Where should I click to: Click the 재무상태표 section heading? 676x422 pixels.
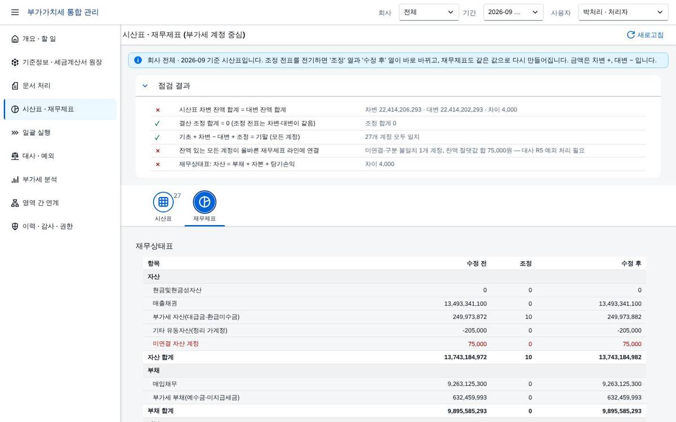point(154,246)
